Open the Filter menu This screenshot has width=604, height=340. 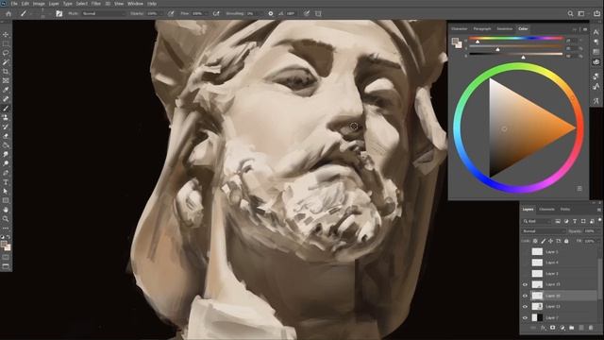96,4
